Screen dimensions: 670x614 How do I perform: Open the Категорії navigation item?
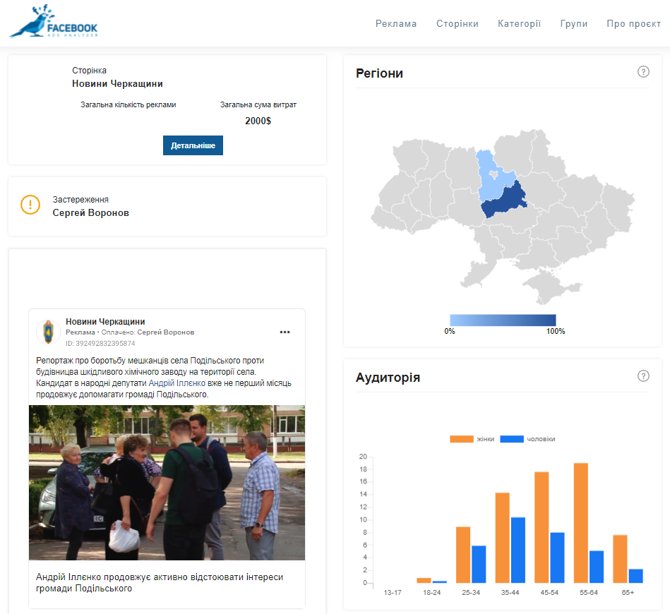pos(519,24)
